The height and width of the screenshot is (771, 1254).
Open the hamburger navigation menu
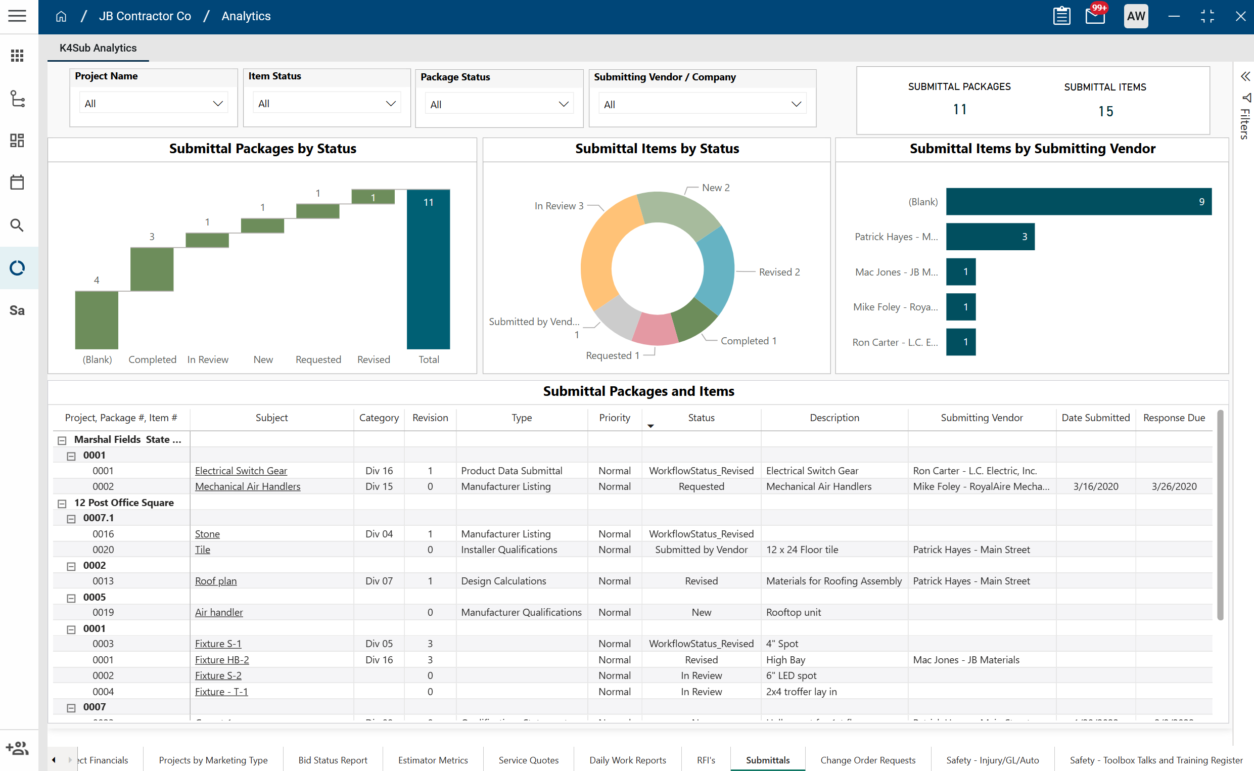point(17,16)
